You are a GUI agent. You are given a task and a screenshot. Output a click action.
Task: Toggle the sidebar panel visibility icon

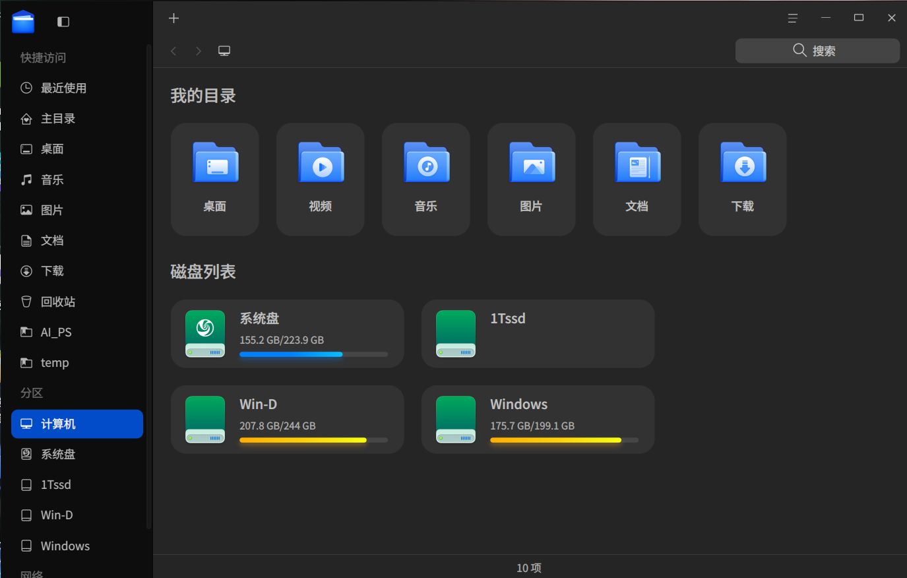pyautogui.click(x=63, y=22)
